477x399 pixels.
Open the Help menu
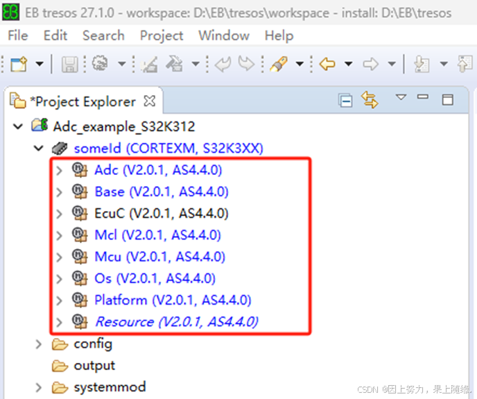coord(279,36)
